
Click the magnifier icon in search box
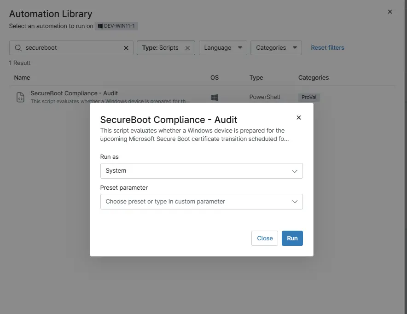pos(18,48)
